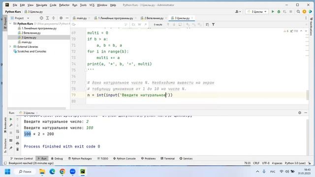The width and height of the screenshot is (315, 177).
Task: Toggle Regex option in search bar
Action: (x=146, y=25)
